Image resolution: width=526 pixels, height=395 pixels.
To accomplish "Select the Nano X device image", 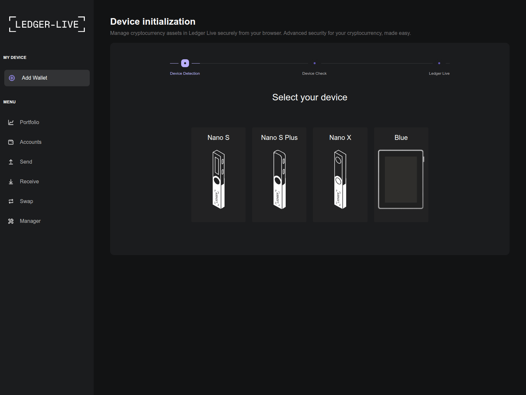I will (340, 179).
